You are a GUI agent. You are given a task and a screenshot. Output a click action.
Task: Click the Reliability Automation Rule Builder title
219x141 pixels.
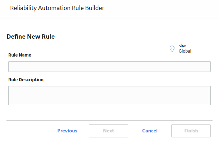coord(57,8)
